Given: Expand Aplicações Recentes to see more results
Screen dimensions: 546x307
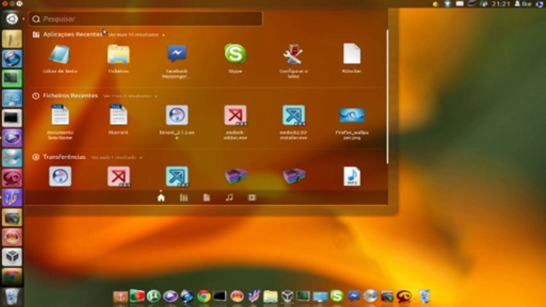Looking at the screenshot, I should (136, 35).
